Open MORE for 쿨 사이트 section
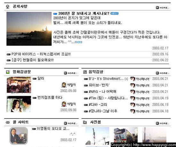The height and width of the screenshot is (147, 176). click(x=71, y=123)
